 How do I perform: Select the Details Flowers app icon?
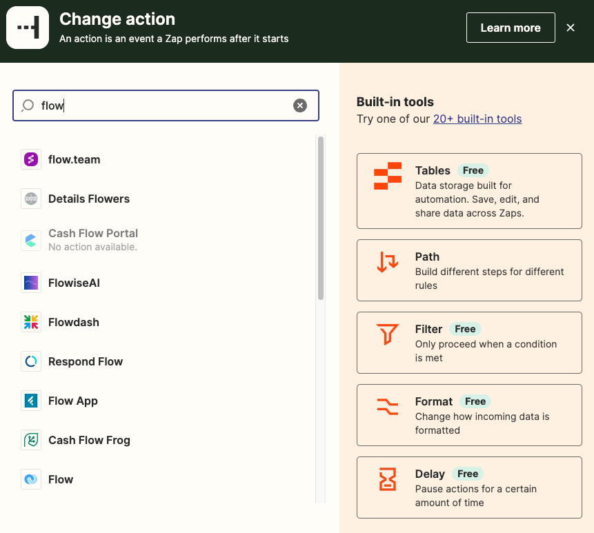click(31, 199)
